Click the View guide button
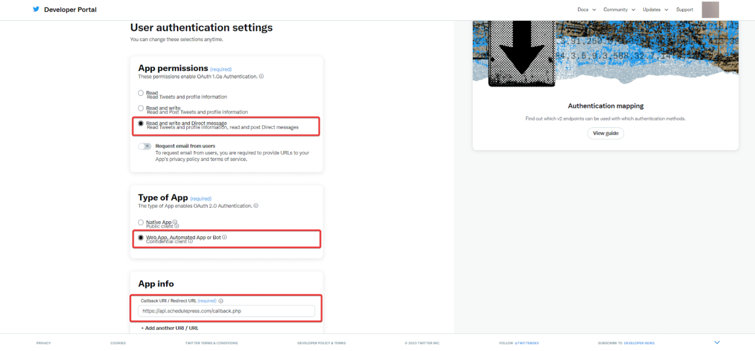755x351 pixels. click(x=605, y=133)
